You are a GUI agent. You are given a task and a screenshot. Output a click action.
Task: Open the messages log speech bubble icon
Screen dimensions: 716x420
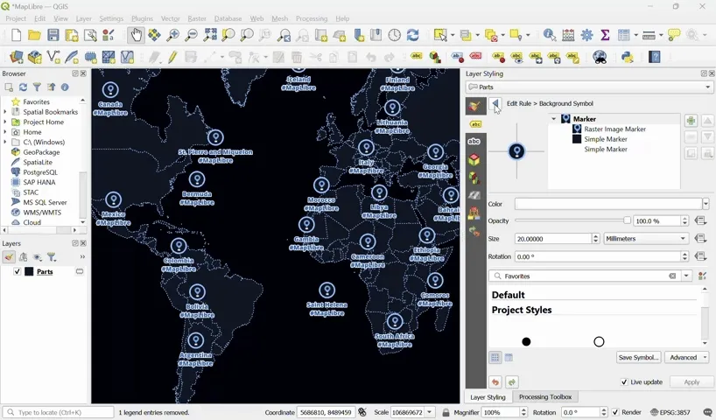pos(707,412)
